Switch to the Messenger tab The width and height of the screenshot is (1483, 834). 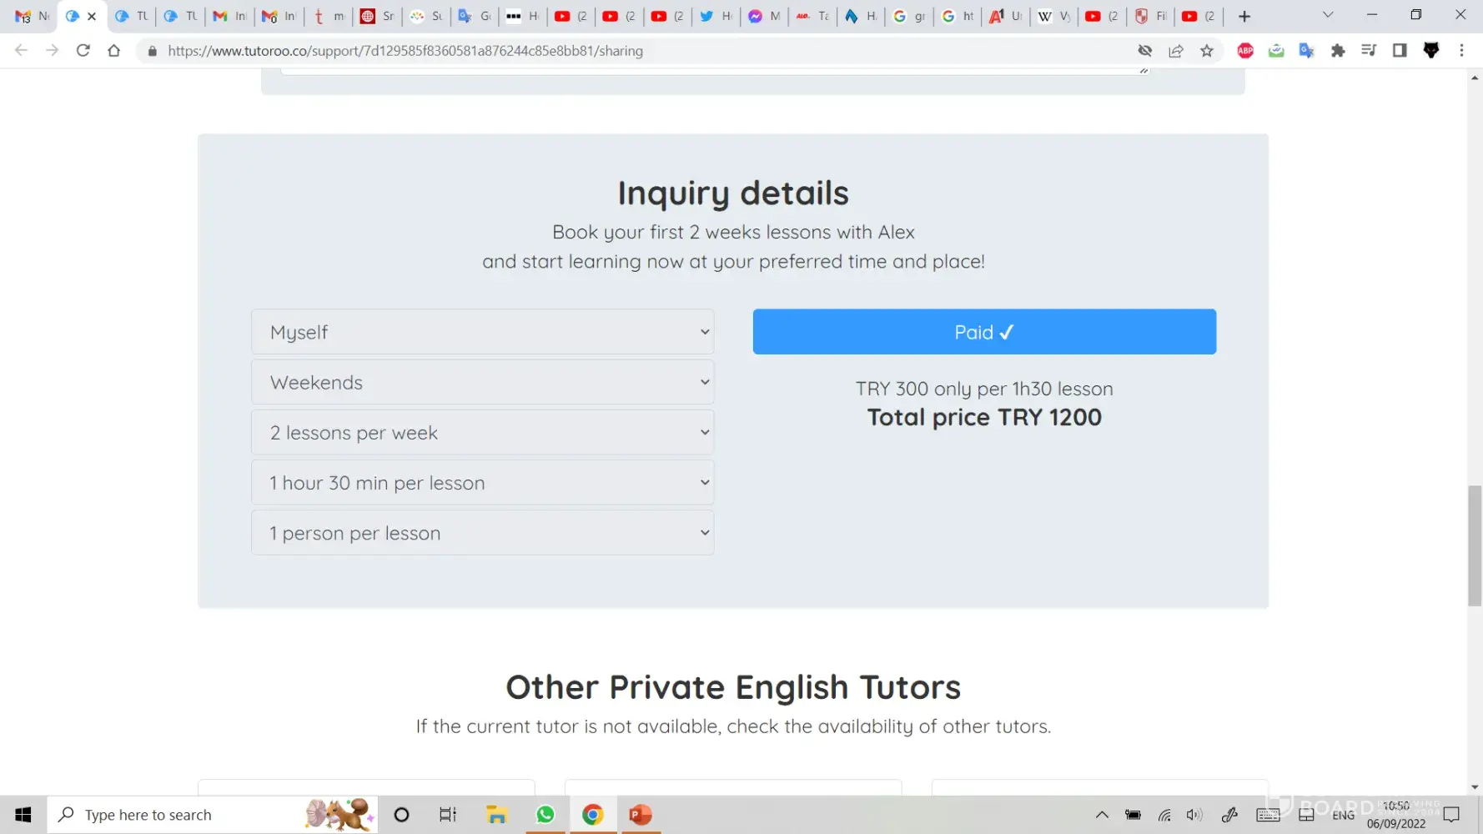[764, 17]
